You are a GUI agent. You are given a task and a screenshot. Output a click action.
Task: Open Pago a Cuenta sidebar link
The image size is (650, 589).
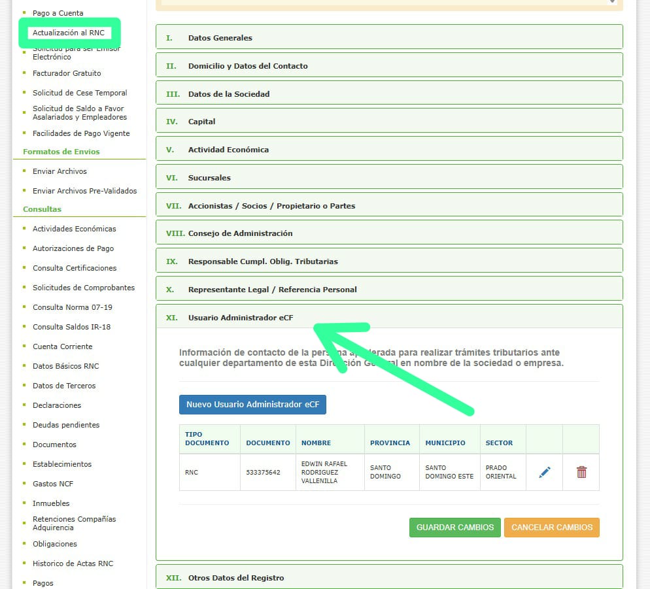(58, 13)
